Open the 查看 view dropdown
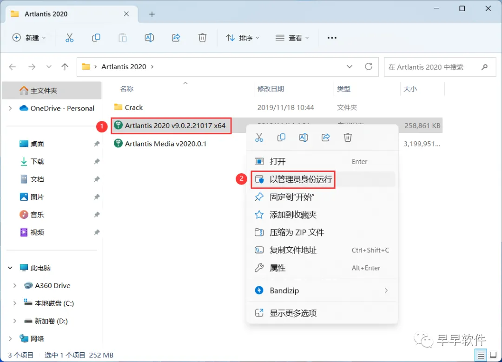 click(x=292, y=38)
